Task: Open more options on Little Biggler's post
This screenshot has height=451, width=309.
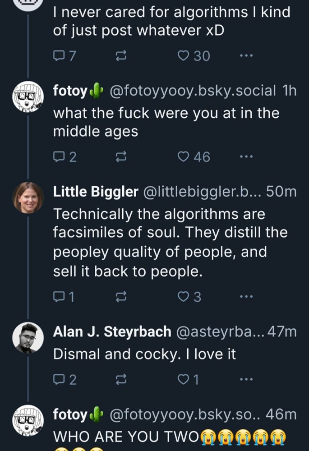Action: tap(246, 296)
